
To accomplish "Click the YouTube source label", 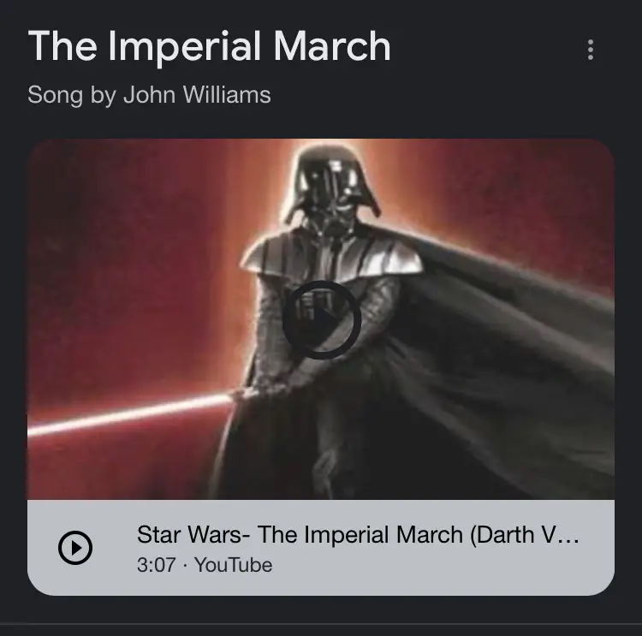I will (233, 565).
